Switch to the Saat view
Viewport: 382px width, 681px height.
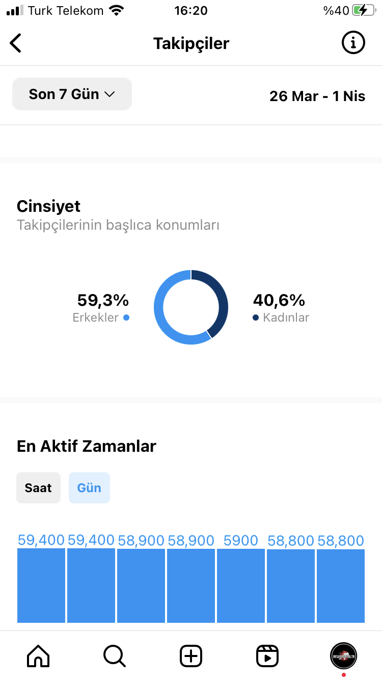click(38, 488)
